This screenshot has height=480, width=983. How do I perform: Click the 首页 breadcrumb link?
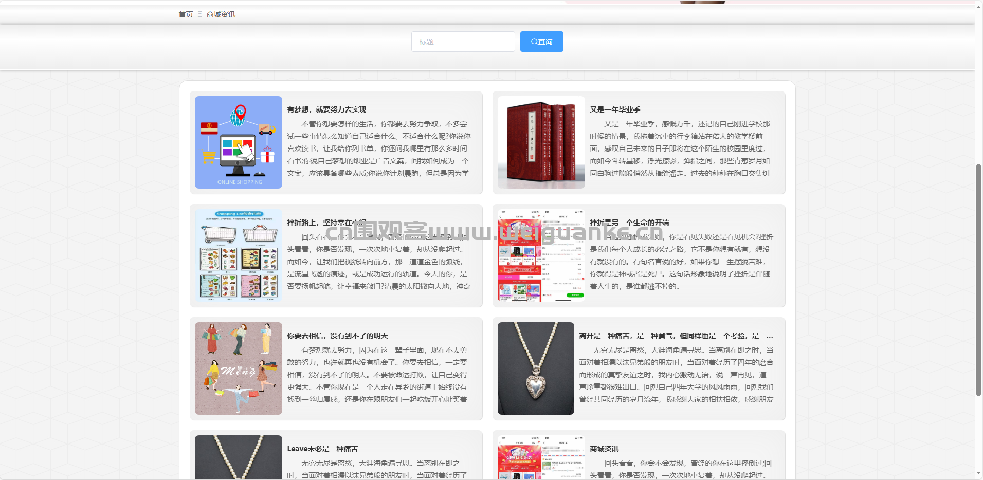186,14
